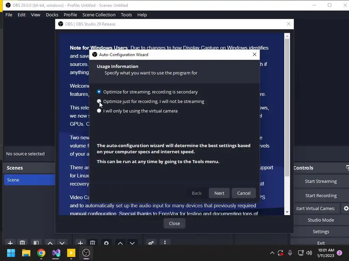Open virtual camera settings gear icon
The height and width of the screenshot is (261, 349).
346,208
